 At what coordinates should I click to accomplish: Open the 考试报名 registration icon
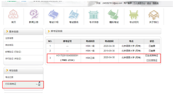[74, 15]
